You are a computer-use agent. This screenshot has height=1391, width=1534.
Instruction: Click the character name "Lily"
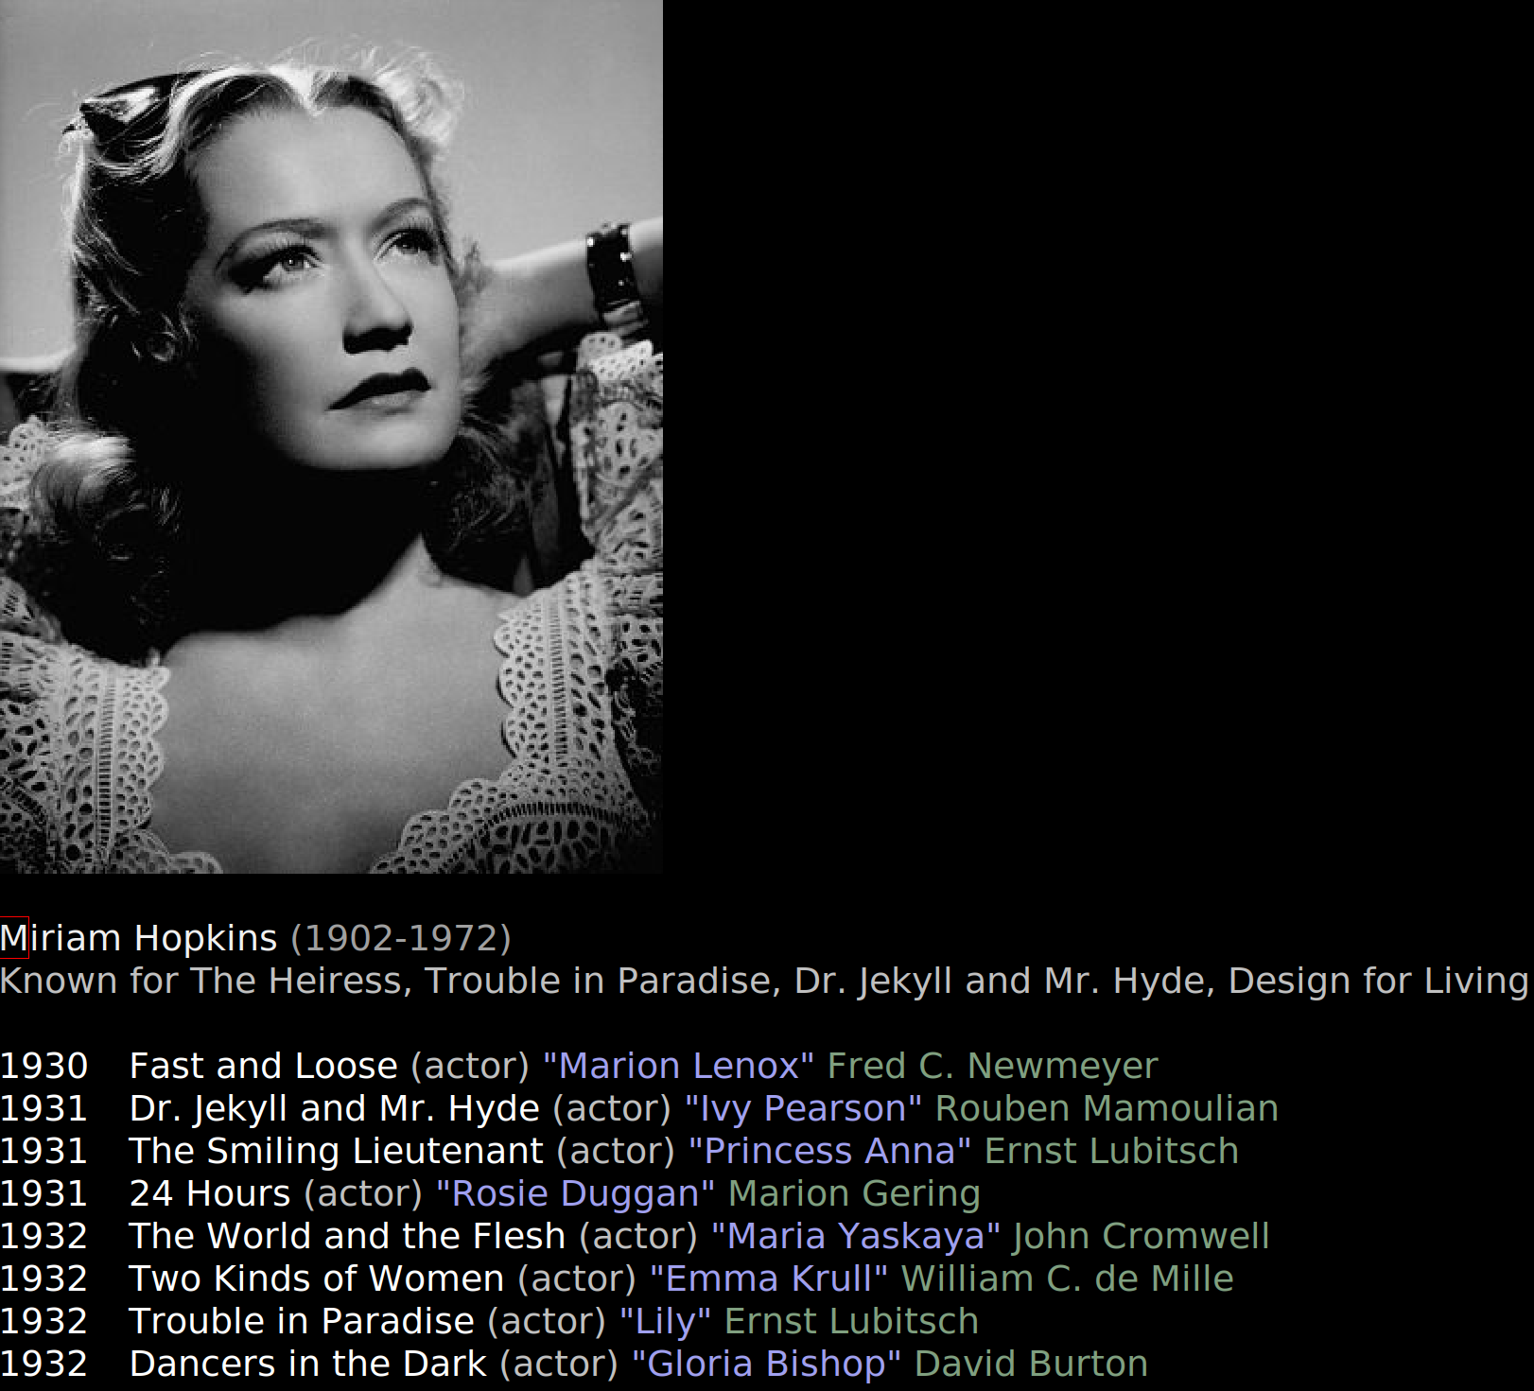[x=665, y=1321]
